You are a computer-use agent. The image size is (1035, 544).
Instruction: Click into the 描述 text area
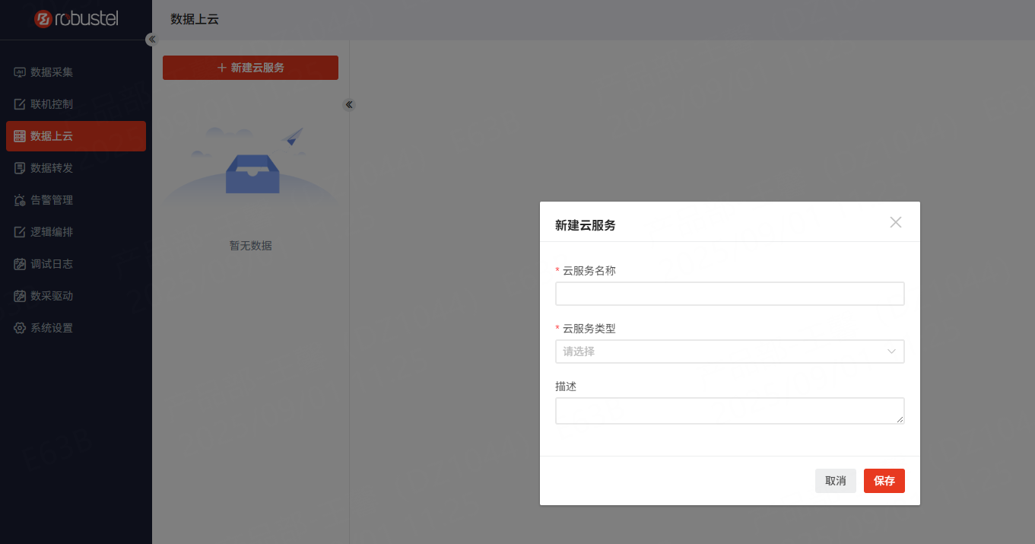click(729, 411)
